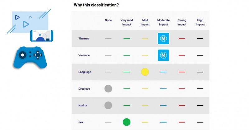Select red Strong impact dash for Themes
249x130 pixels.
click(x=182, y=38)
